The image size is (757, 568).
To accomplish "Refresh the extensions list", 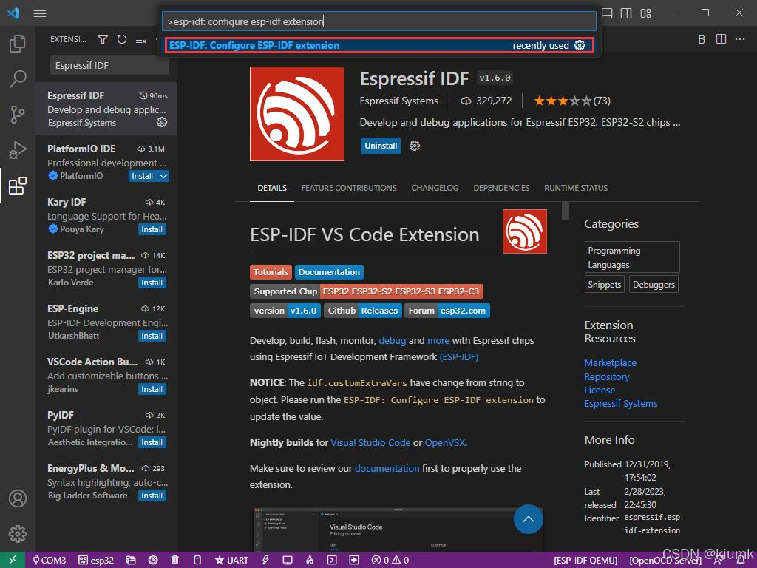I will [x=122, y=39].
